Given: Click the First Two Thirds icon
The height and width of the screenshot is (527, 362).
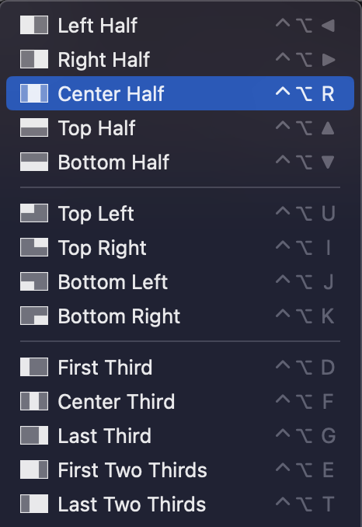Looking at the screenshot, I should 34,469.
